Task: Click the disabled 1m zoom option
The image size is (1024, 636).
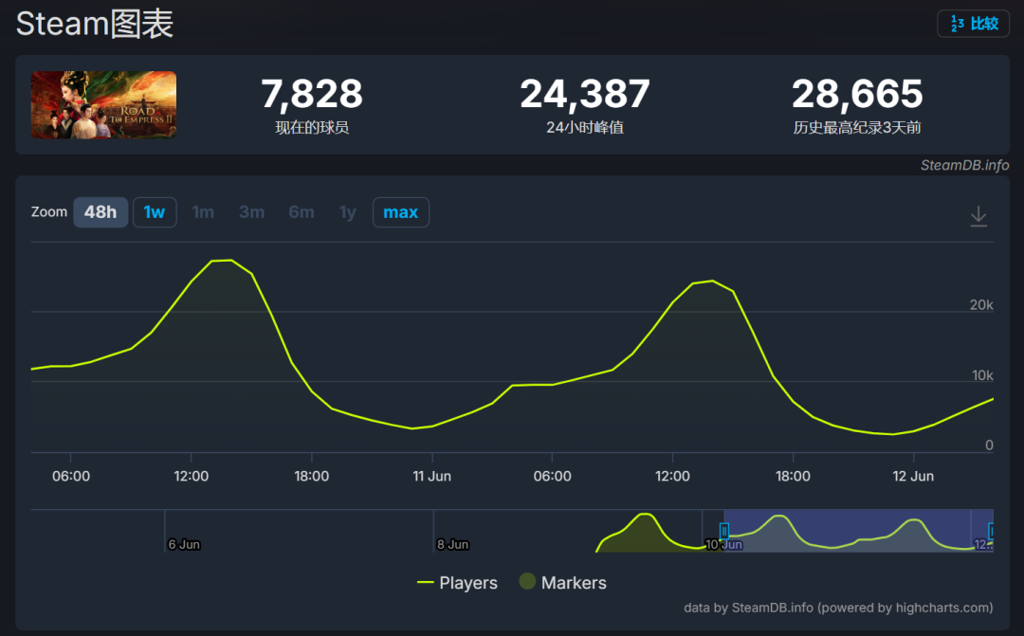Action: (x=203, y=212)
